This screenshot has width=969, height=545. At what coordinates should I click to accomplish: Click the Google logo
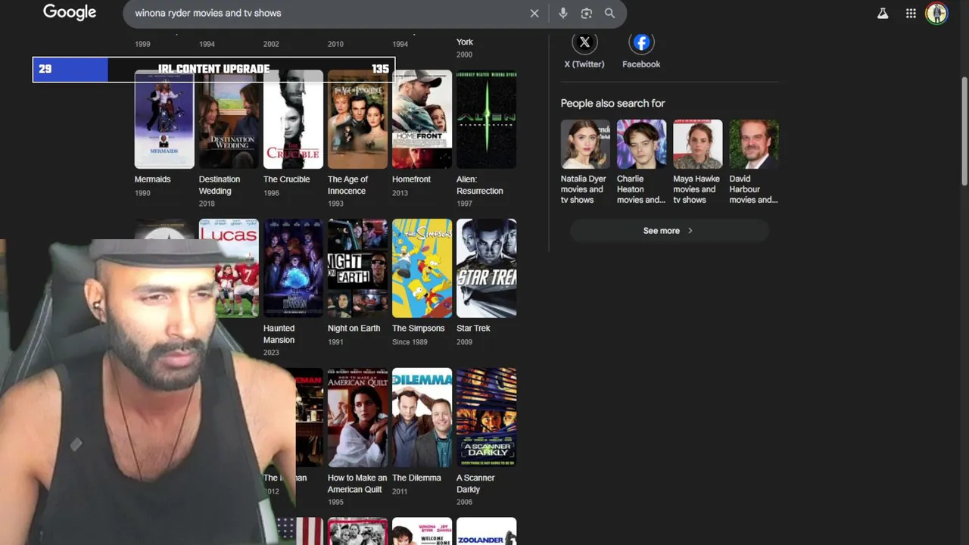click(x=70, y=12)
